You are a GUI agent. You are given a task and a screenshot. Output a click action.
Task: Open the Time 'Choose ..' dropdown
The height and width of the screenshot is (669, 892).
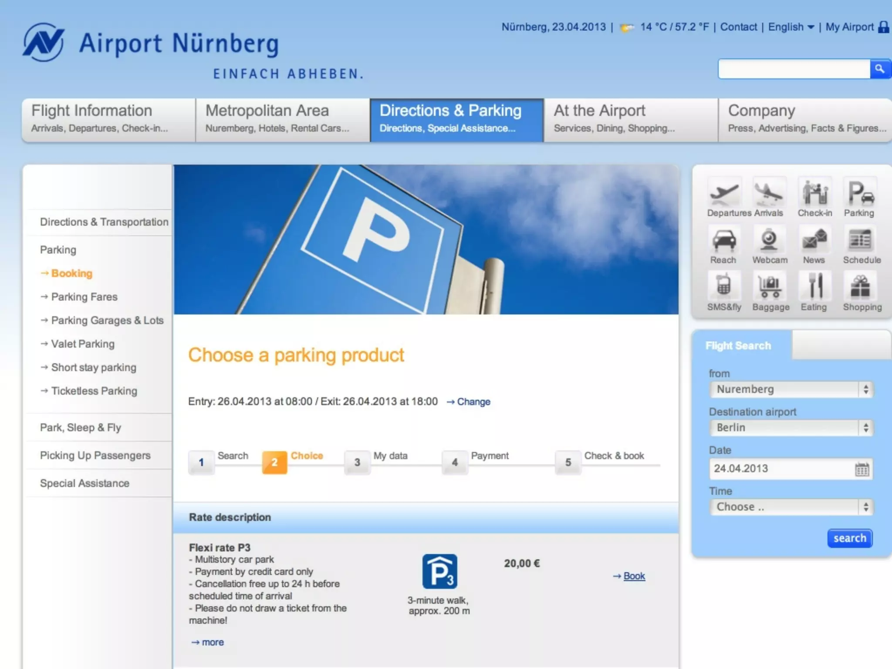791,507
